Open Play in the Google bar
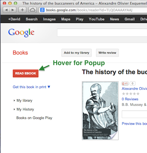The height and width of the screenshot is (153, 147). tap(80, 19)
